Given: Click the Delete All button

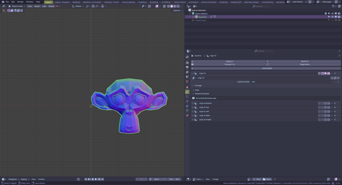Looking at the screenshot, I should [304, 61].
